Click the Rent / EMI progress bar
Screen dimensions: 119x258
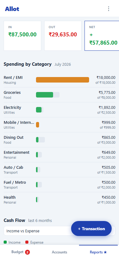(x=63, y=80)
